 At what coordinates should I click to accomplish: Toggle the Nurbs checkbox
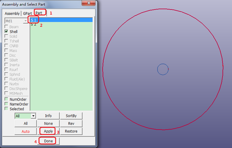(6, 84)
